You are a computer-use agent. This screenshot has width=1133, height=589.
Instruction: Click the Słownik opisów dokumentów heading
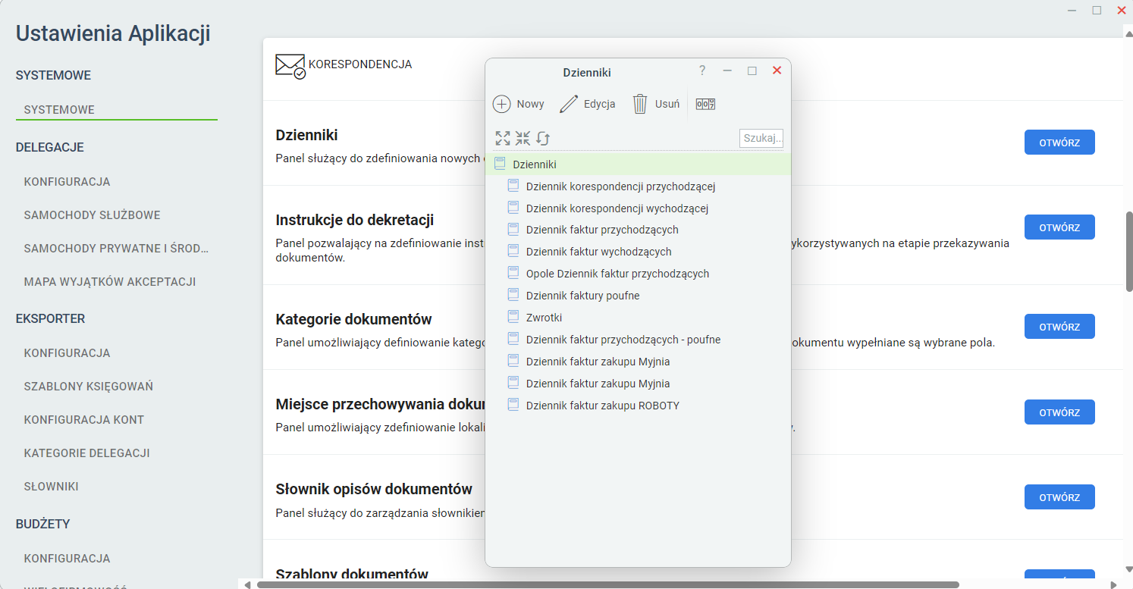(374, 489)
